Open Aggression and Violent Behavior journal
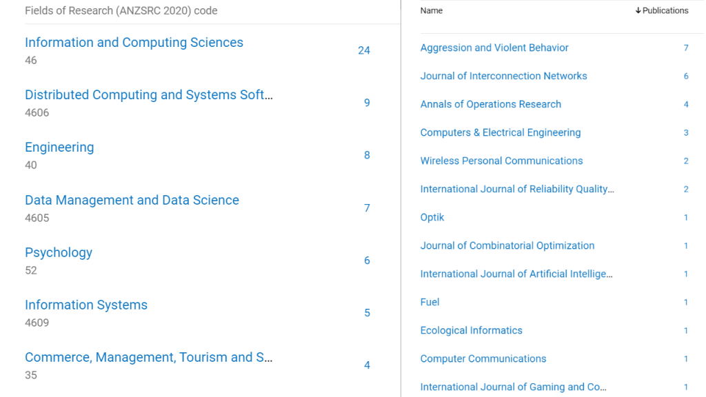 coord(494,48)
